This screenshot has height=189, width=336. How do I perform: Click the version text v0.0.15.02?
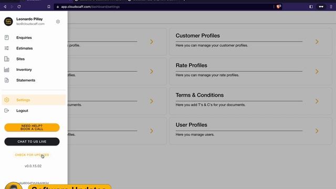pyautogui.click(x=33, y=166)
